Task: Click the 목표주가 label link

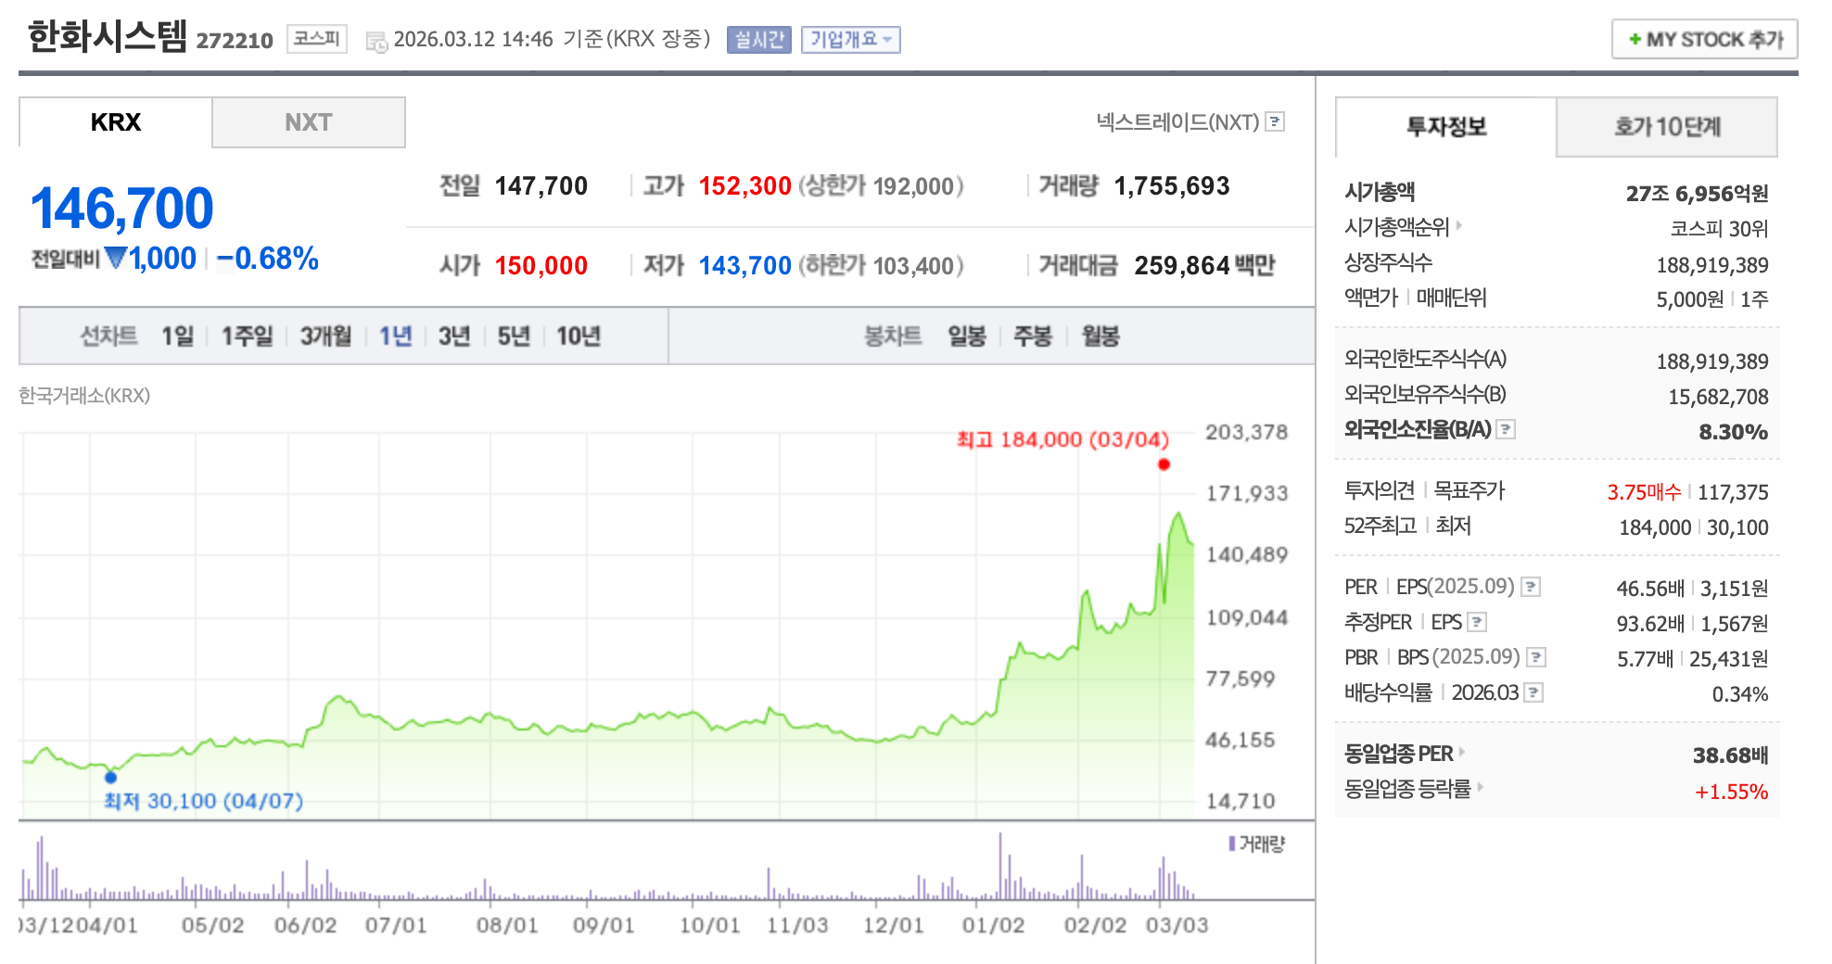Action: (1469, 490)
